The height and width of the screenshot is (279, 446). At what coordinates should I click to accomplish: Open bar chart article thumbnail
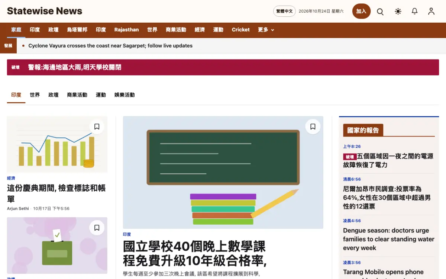pyautogui.click(x=57, y=144)
